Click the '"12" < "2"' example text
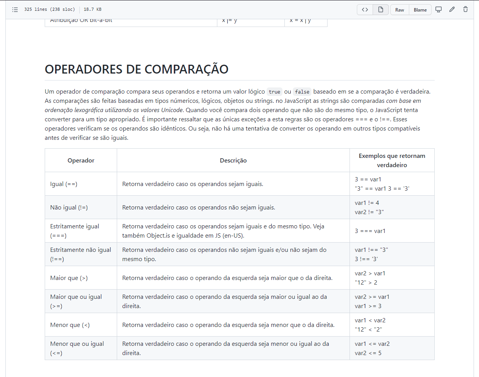This screenshot has width=479, height=377. pyautogui.click(x=368, y=330)
